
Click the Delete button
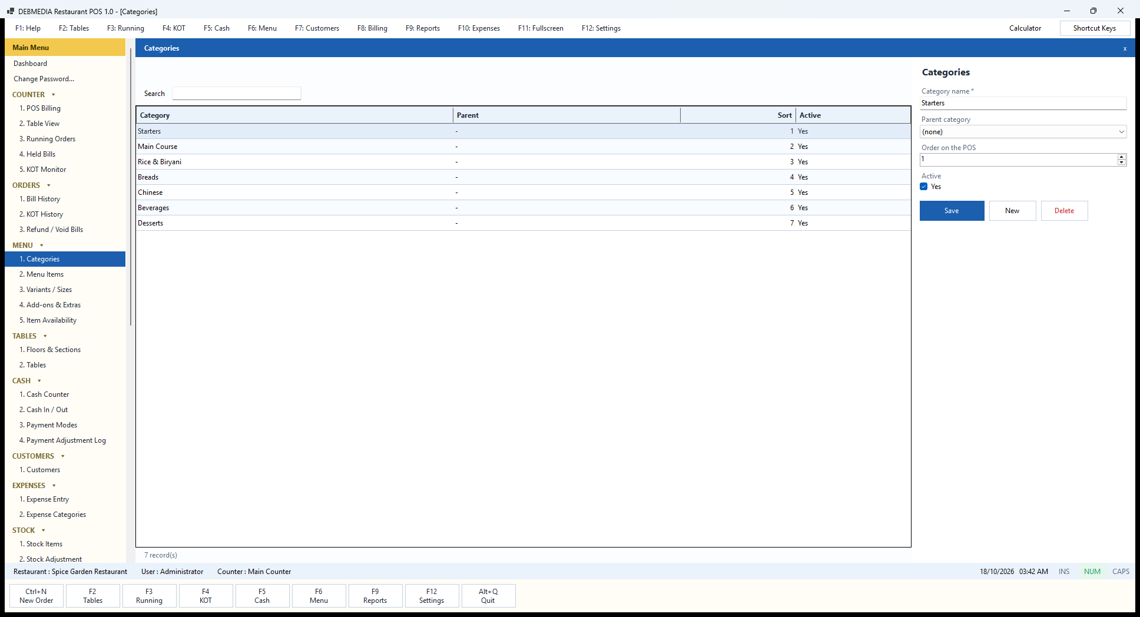pyautogui.click(x=1064, y=211)
